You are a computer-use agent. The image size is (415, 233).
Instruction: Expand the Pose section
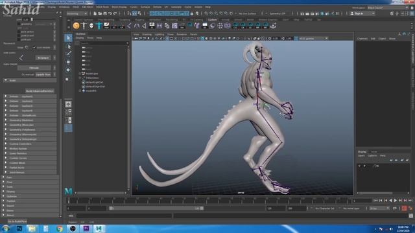30,183
